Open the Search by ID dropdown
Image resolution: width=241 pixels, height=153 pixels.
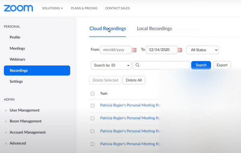click(x=111, y=65)
